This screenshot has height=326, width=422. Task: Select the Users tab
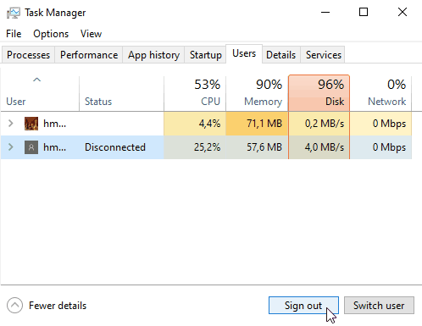pos(244,53)
